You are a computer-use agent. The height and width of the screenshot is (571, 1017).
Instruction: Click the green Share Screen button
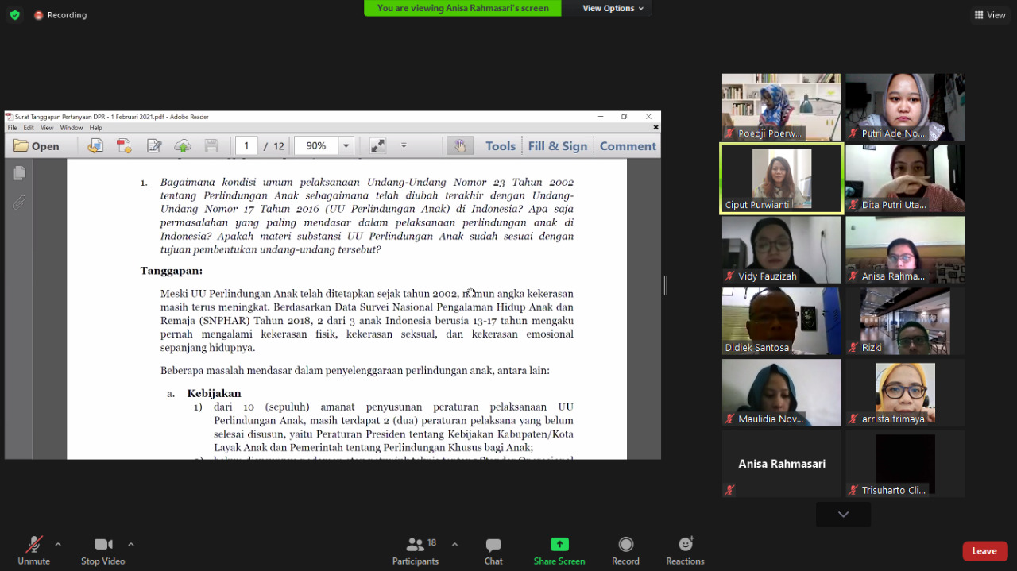point(559,550)
